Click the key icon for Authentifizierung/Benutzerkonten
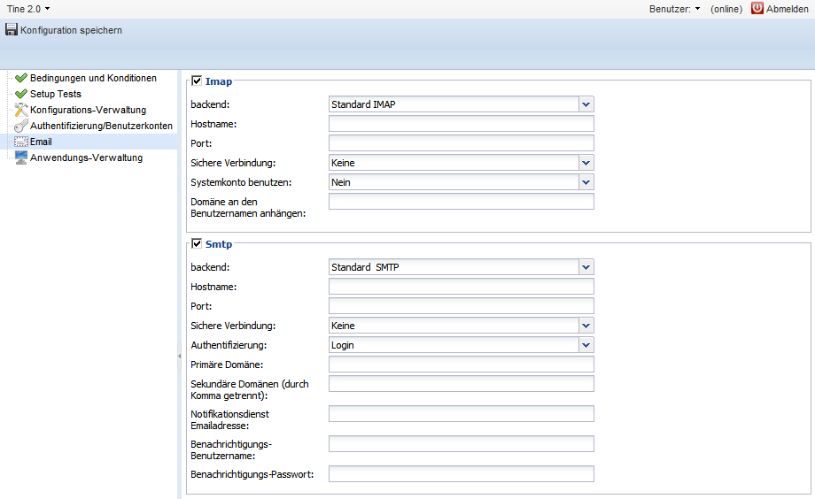Viewport: 815px width, 499px height. [21, 126]
